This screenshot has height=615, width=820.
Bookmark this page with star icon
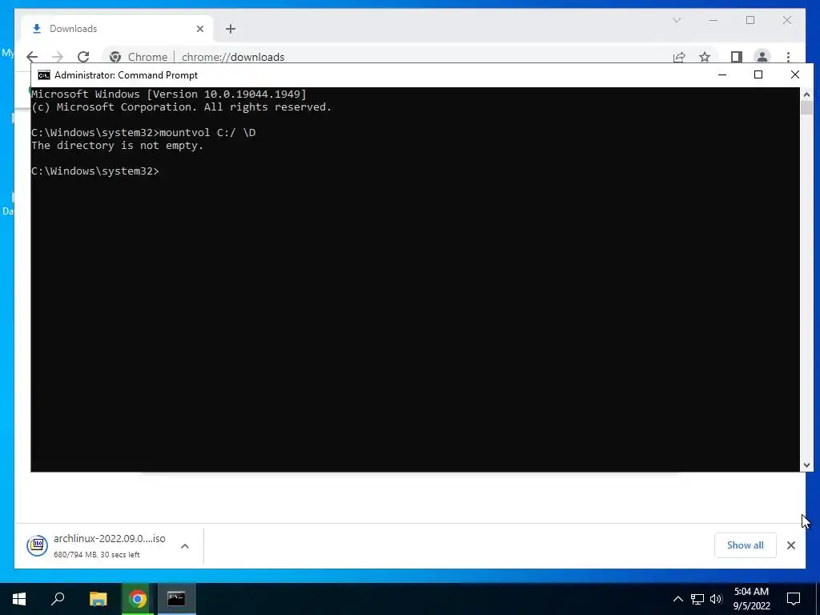(705, 57)
